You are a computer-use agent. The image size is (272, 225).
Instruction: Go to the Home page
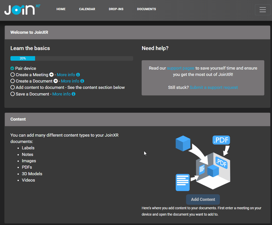tap(61, 9)
